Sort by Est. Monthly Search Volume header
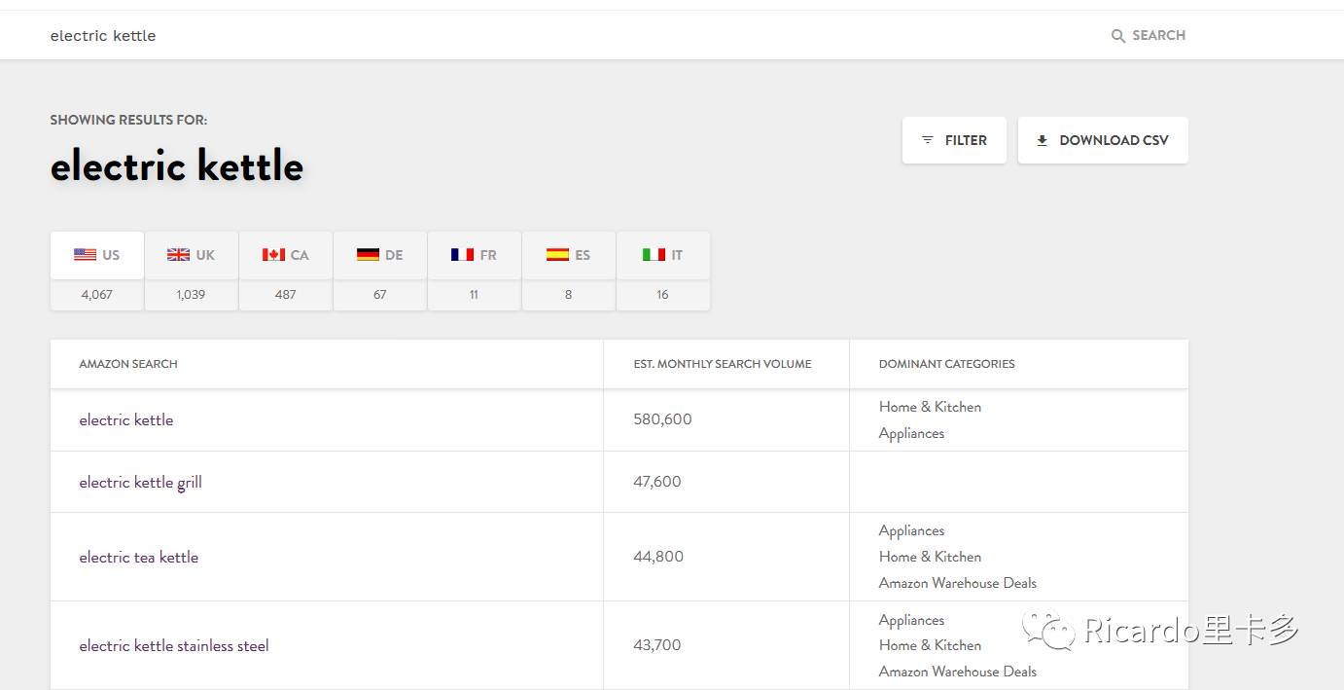Viewport: 1344px width, 690px height. (722, 364)
